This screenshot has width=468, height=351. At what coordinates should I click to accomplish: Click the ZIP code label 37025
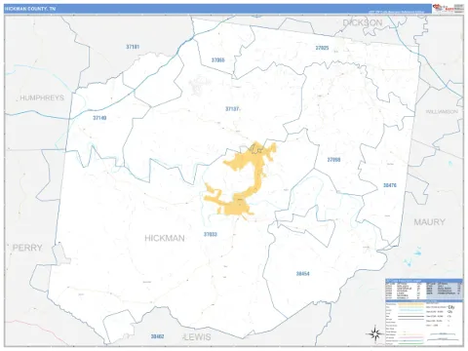322,48
